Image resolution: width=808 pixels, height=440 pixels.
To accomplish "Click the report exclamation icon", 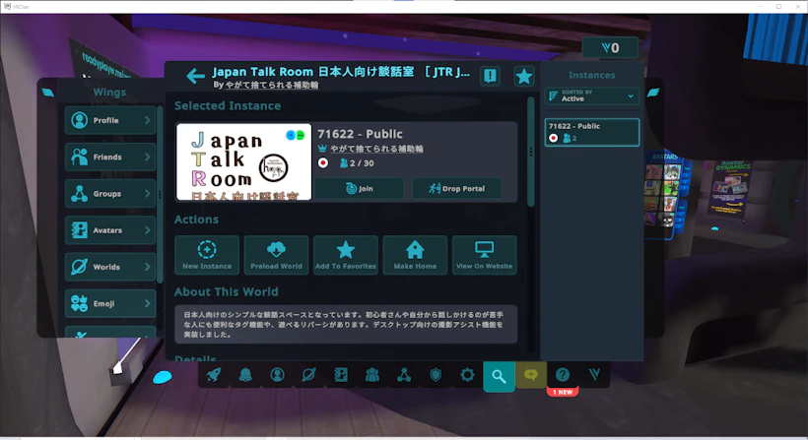I will point(490,77).
